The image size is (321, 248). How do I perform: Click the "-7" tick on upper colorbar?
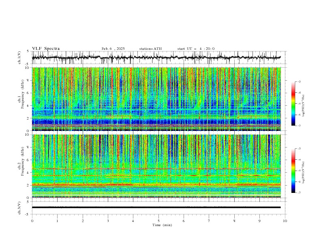pos(299,126)
